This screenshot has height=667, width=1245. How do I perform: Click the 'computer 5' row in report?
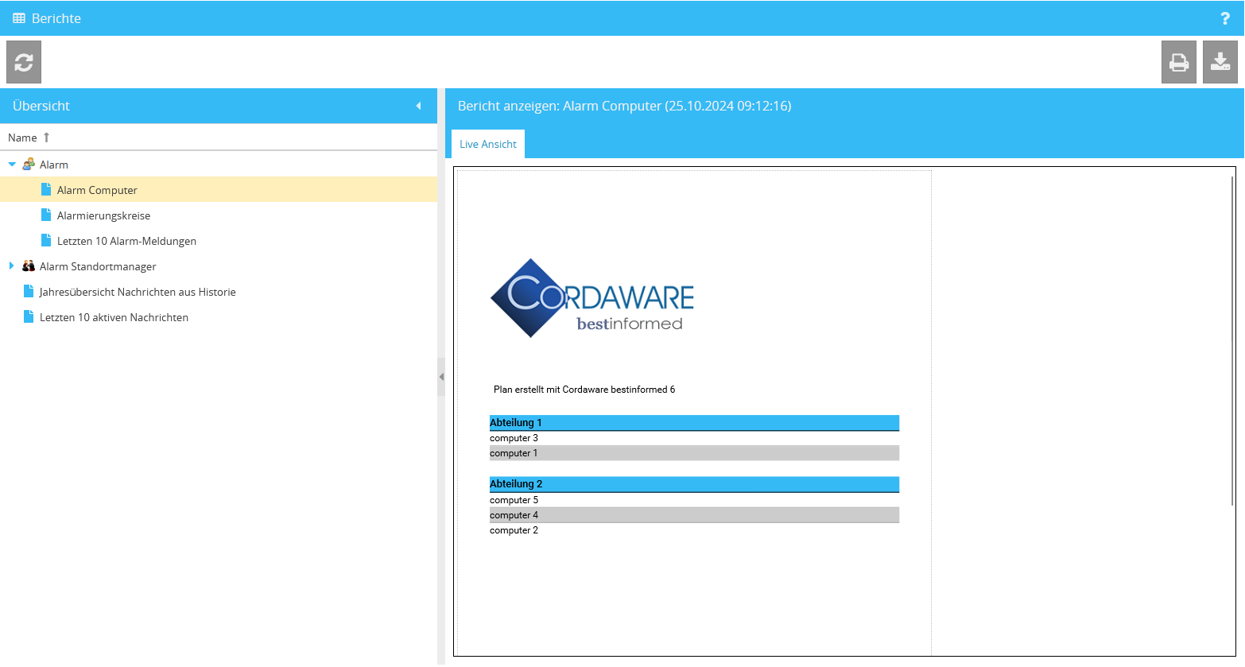[694, 500]
